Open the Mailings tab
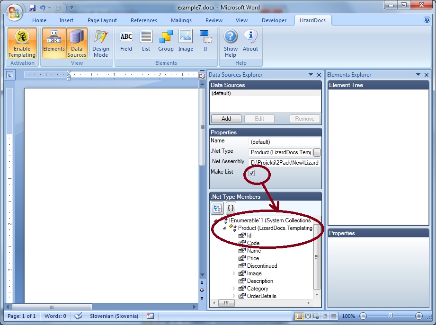This screenshot has width=436, height=325. 181,20
